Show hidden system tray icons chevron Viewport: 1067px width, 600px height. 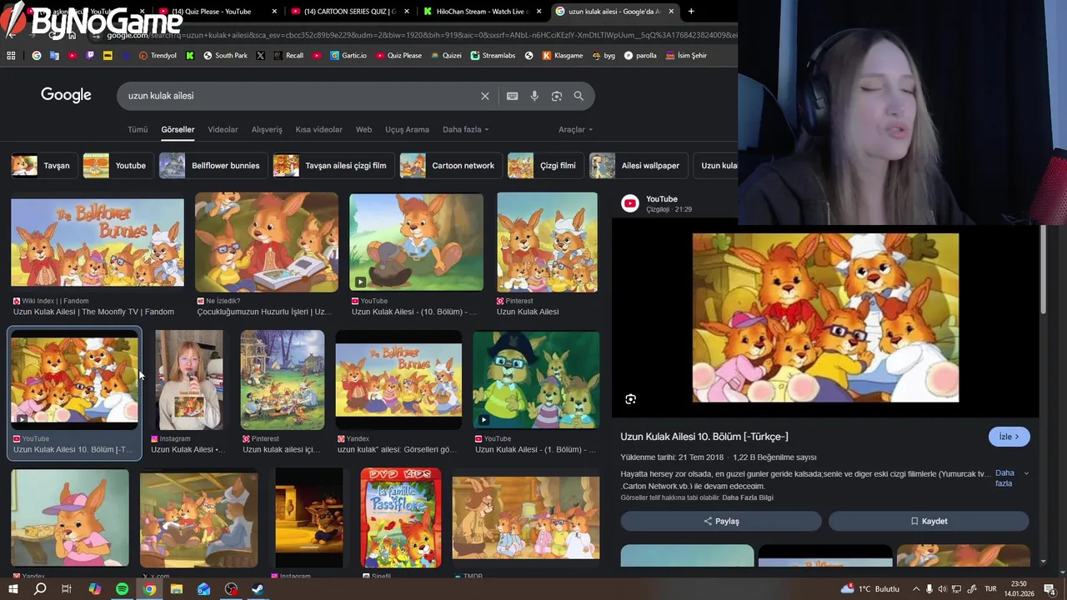[916, 589]
